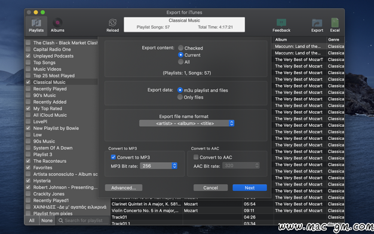Open the MP3 Bit rate dropdown
The image size is (374, 234).
(x=158, y=166)
